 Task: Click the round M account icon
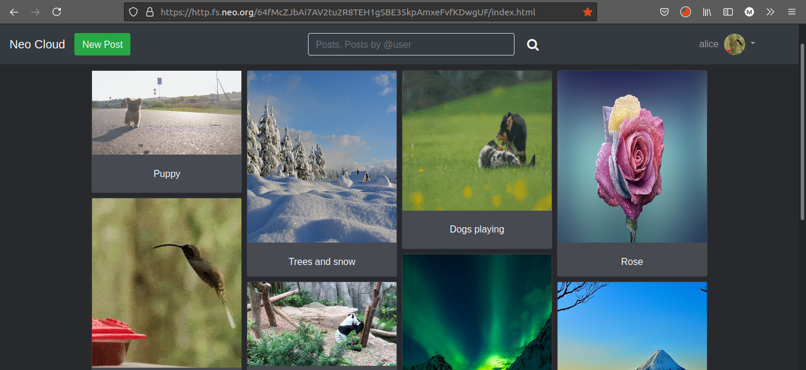click(x=749, y=12)
